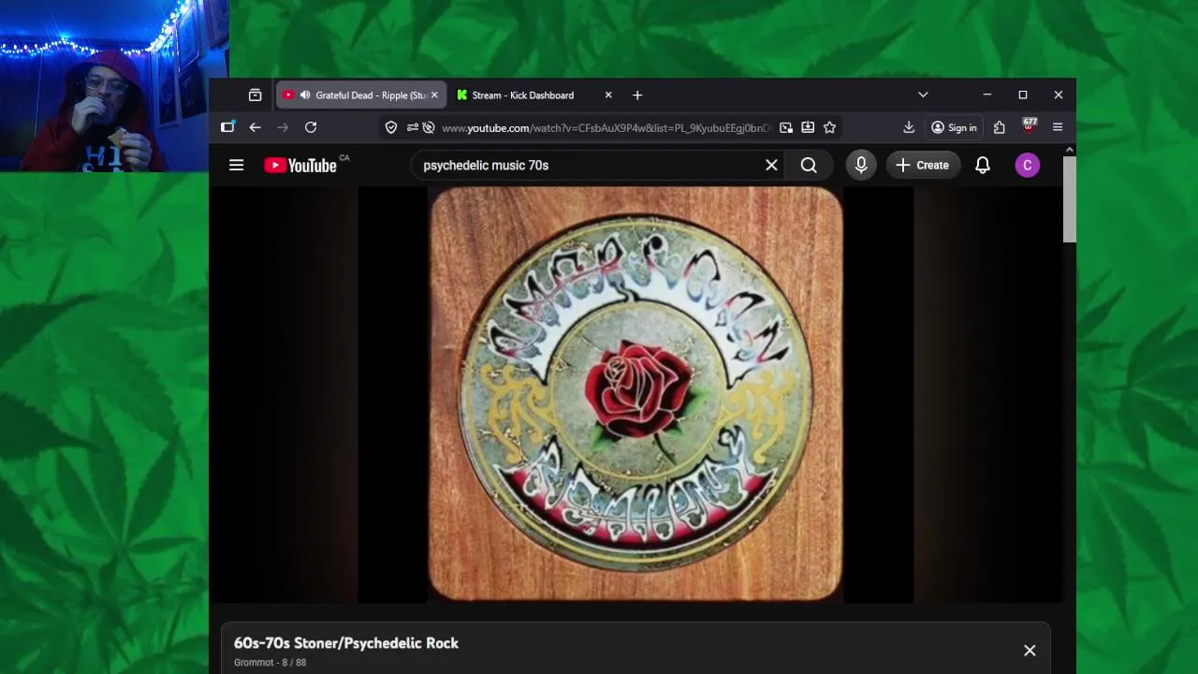Click the page's vertical scrollbar thumb
This screenshot has width=1198, height=674.
(x=1070, y=199)
